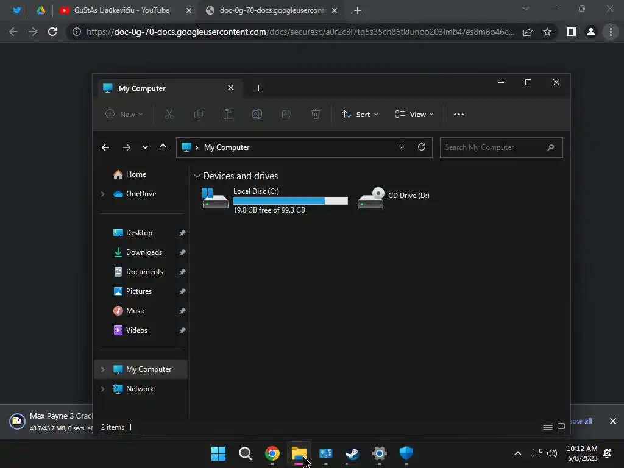Image resolution: width=624 pixels, height=468 pixels.
Task: Expand Network tree node
Action: tap(102, 389)
